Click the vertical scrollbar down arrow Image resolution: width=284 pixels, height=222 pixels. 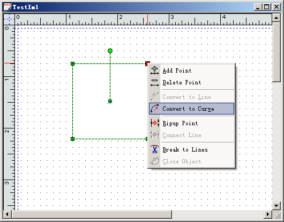(x=276, y=206)
